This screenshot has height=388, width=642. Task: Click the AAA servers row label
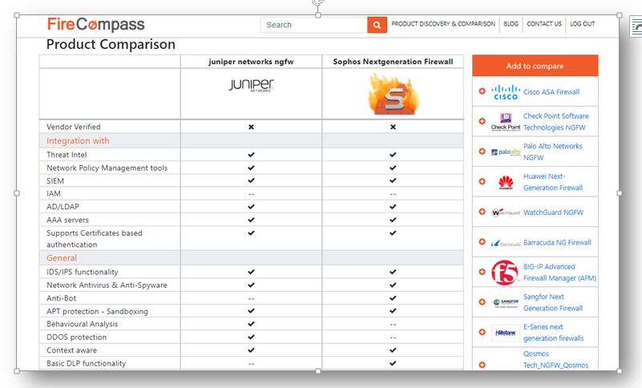tap(67, 220)
